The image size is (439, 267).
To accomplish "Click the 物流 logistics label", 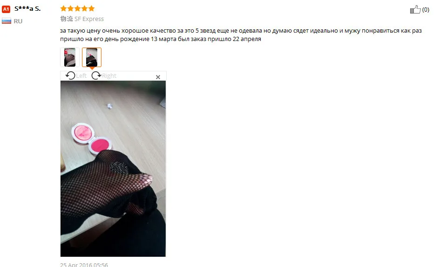I will coord(67,19).
